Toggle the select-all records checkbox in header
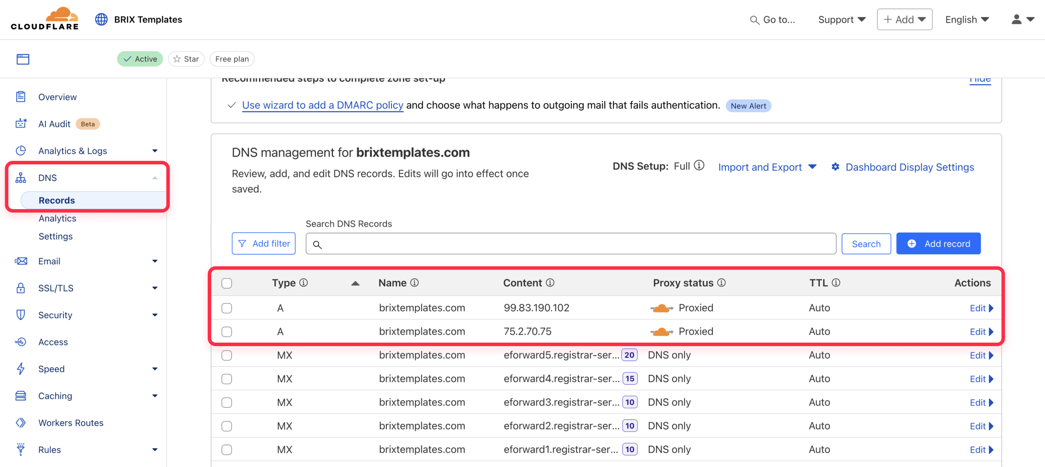The image size is (1045, 467). [x=227, y=284]
